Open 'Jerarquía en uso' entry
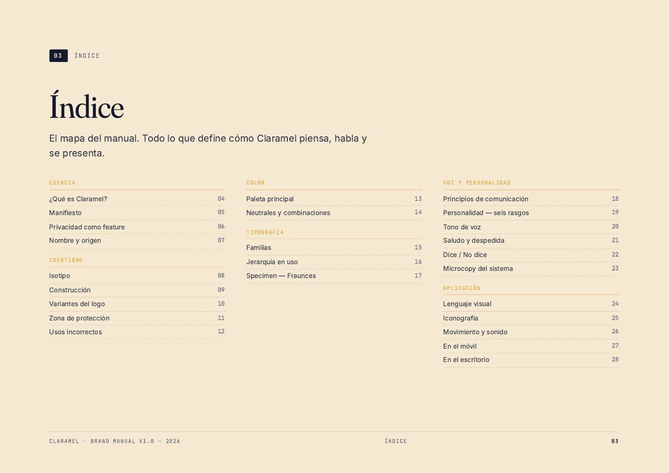The image size is (669, 473). pos(272,262)
